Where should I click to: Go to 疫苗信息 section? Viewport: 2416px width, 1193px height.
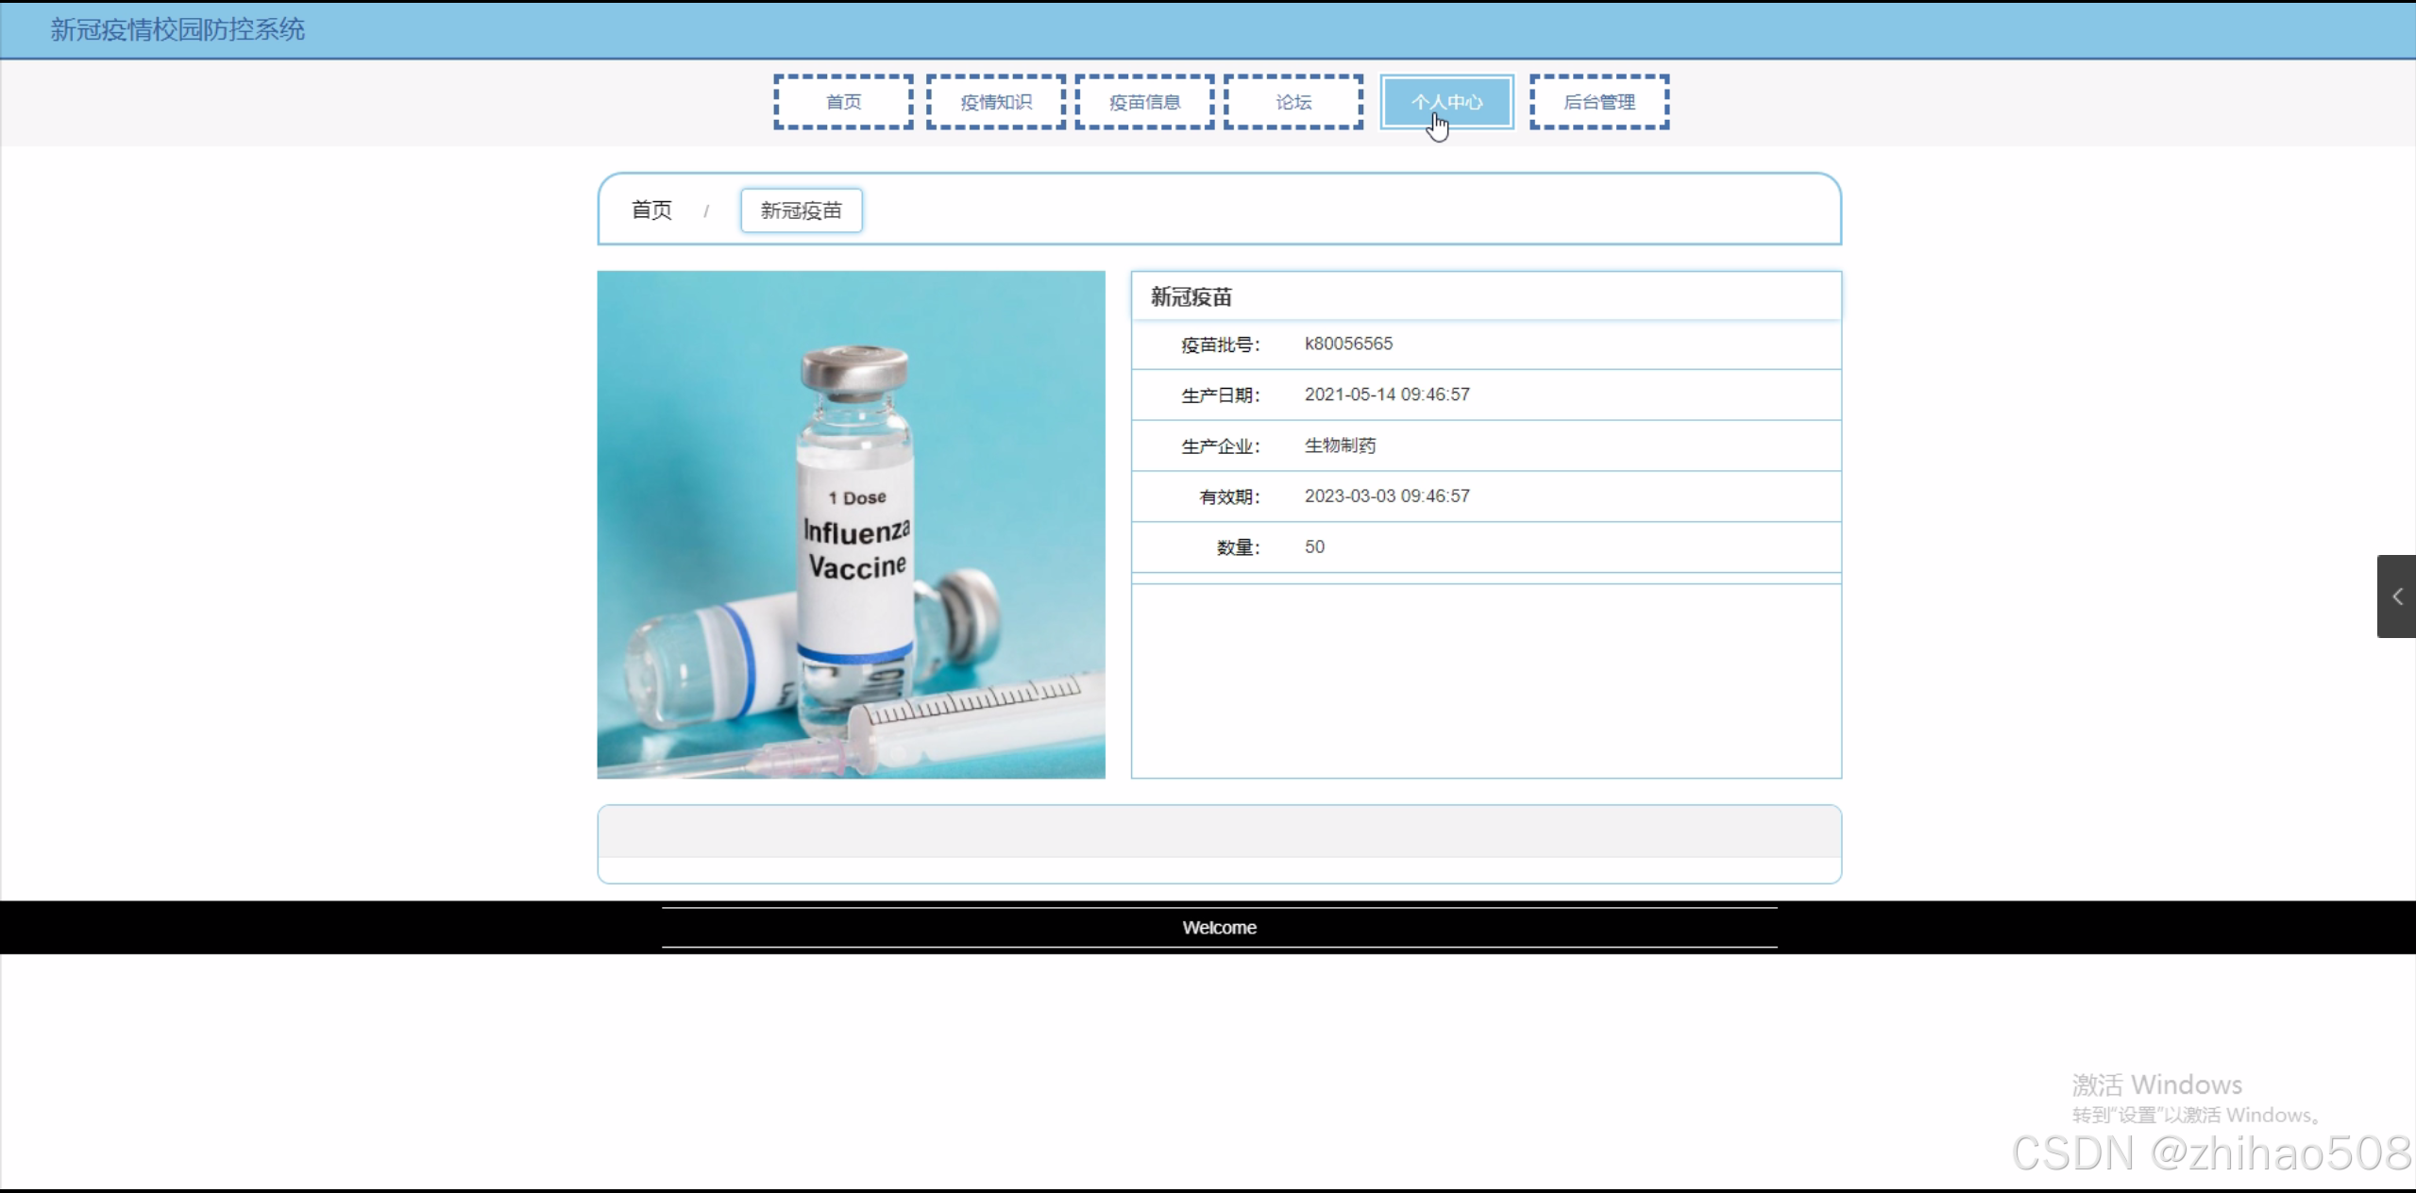click(x=1144, y=102)
